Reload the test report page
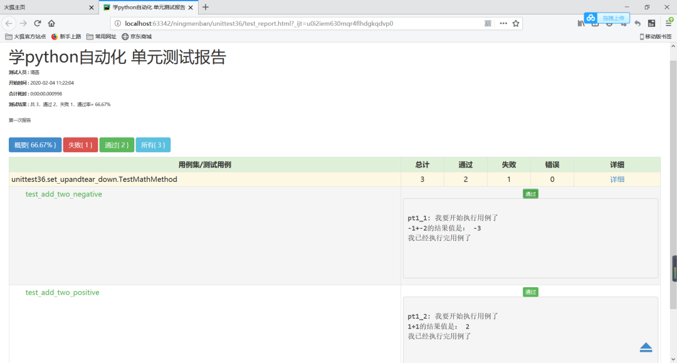The image size is (677, 363). 38,23
